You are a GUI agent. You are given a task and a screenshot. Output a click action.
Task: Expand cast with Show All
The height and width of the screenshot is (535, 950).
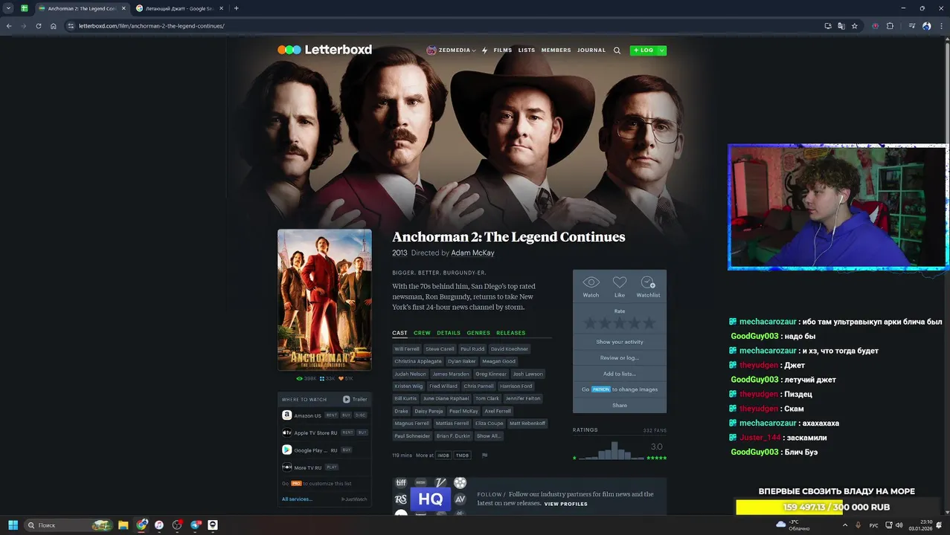(x=488, y=436)
